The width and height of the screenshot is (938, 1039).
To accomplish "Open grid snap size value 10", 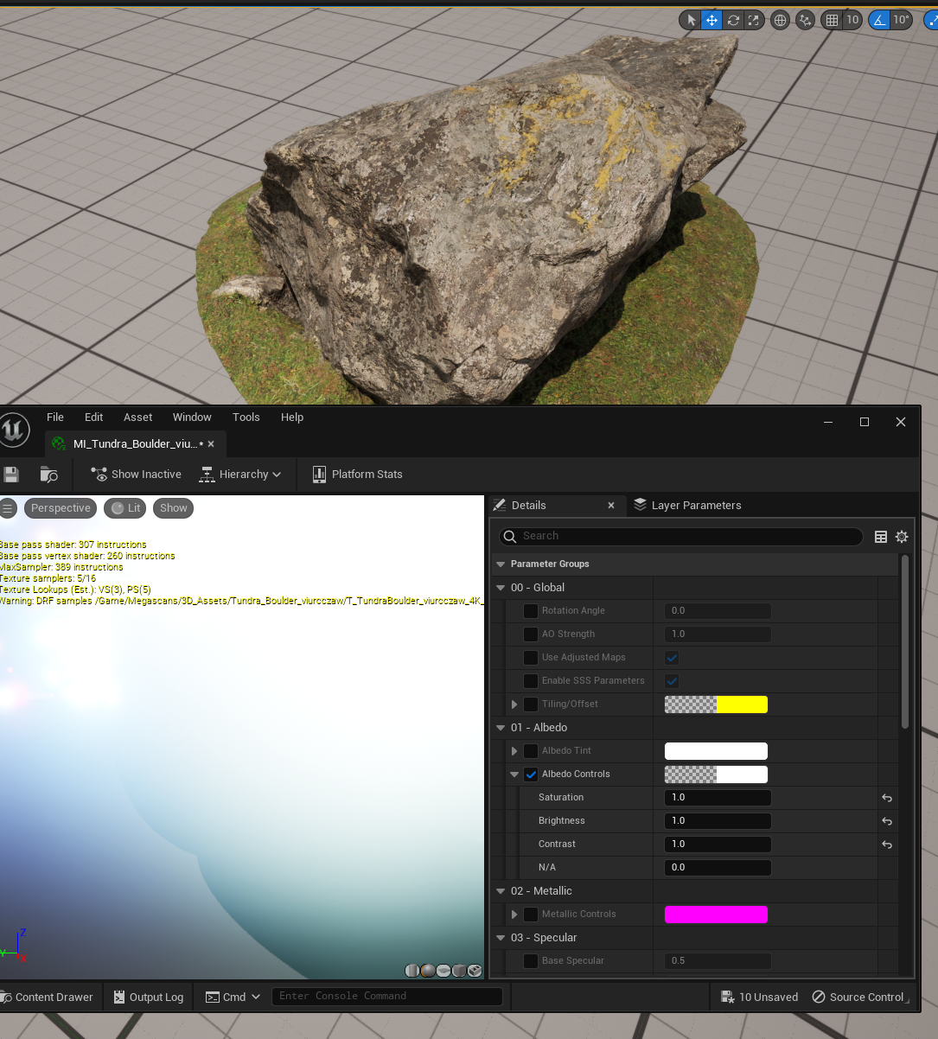I will [x=852, y=20].
